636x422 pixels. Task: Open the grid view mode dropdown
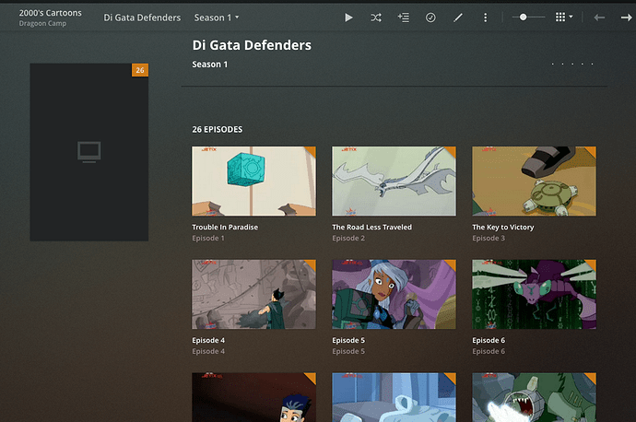coord(564,17)
